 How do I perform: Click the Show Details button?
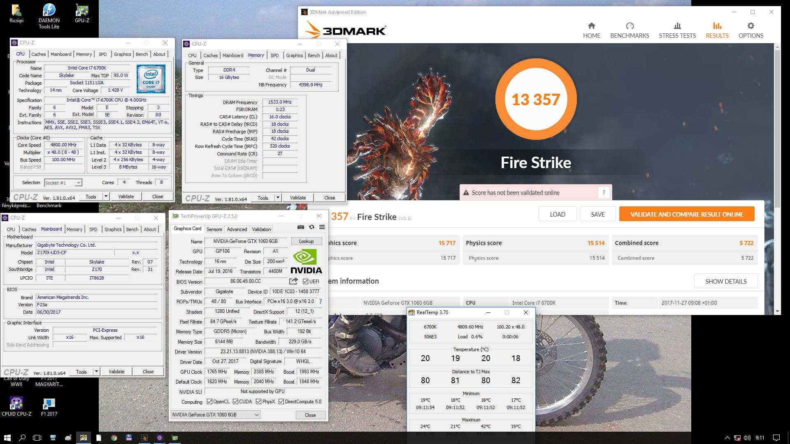coord(725,281)
